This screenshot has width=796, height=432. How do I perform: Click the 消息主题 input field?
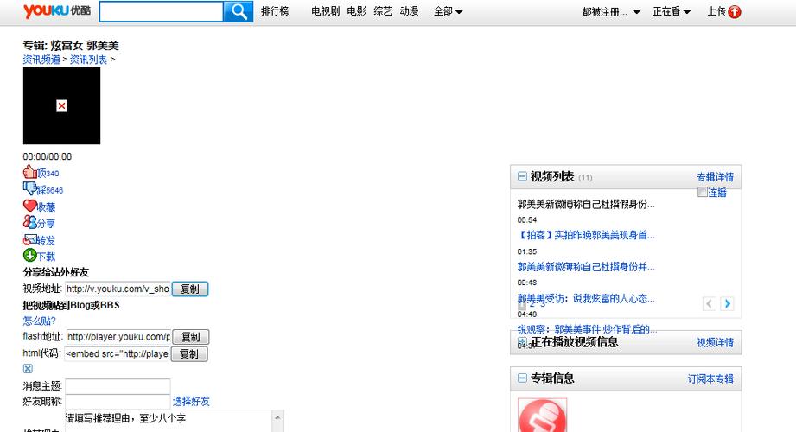118,386
